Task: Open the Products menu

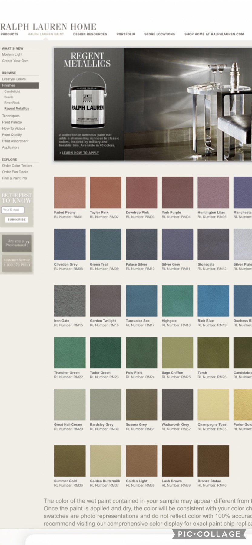Action: pyautogui.click(x=9, y=34)
